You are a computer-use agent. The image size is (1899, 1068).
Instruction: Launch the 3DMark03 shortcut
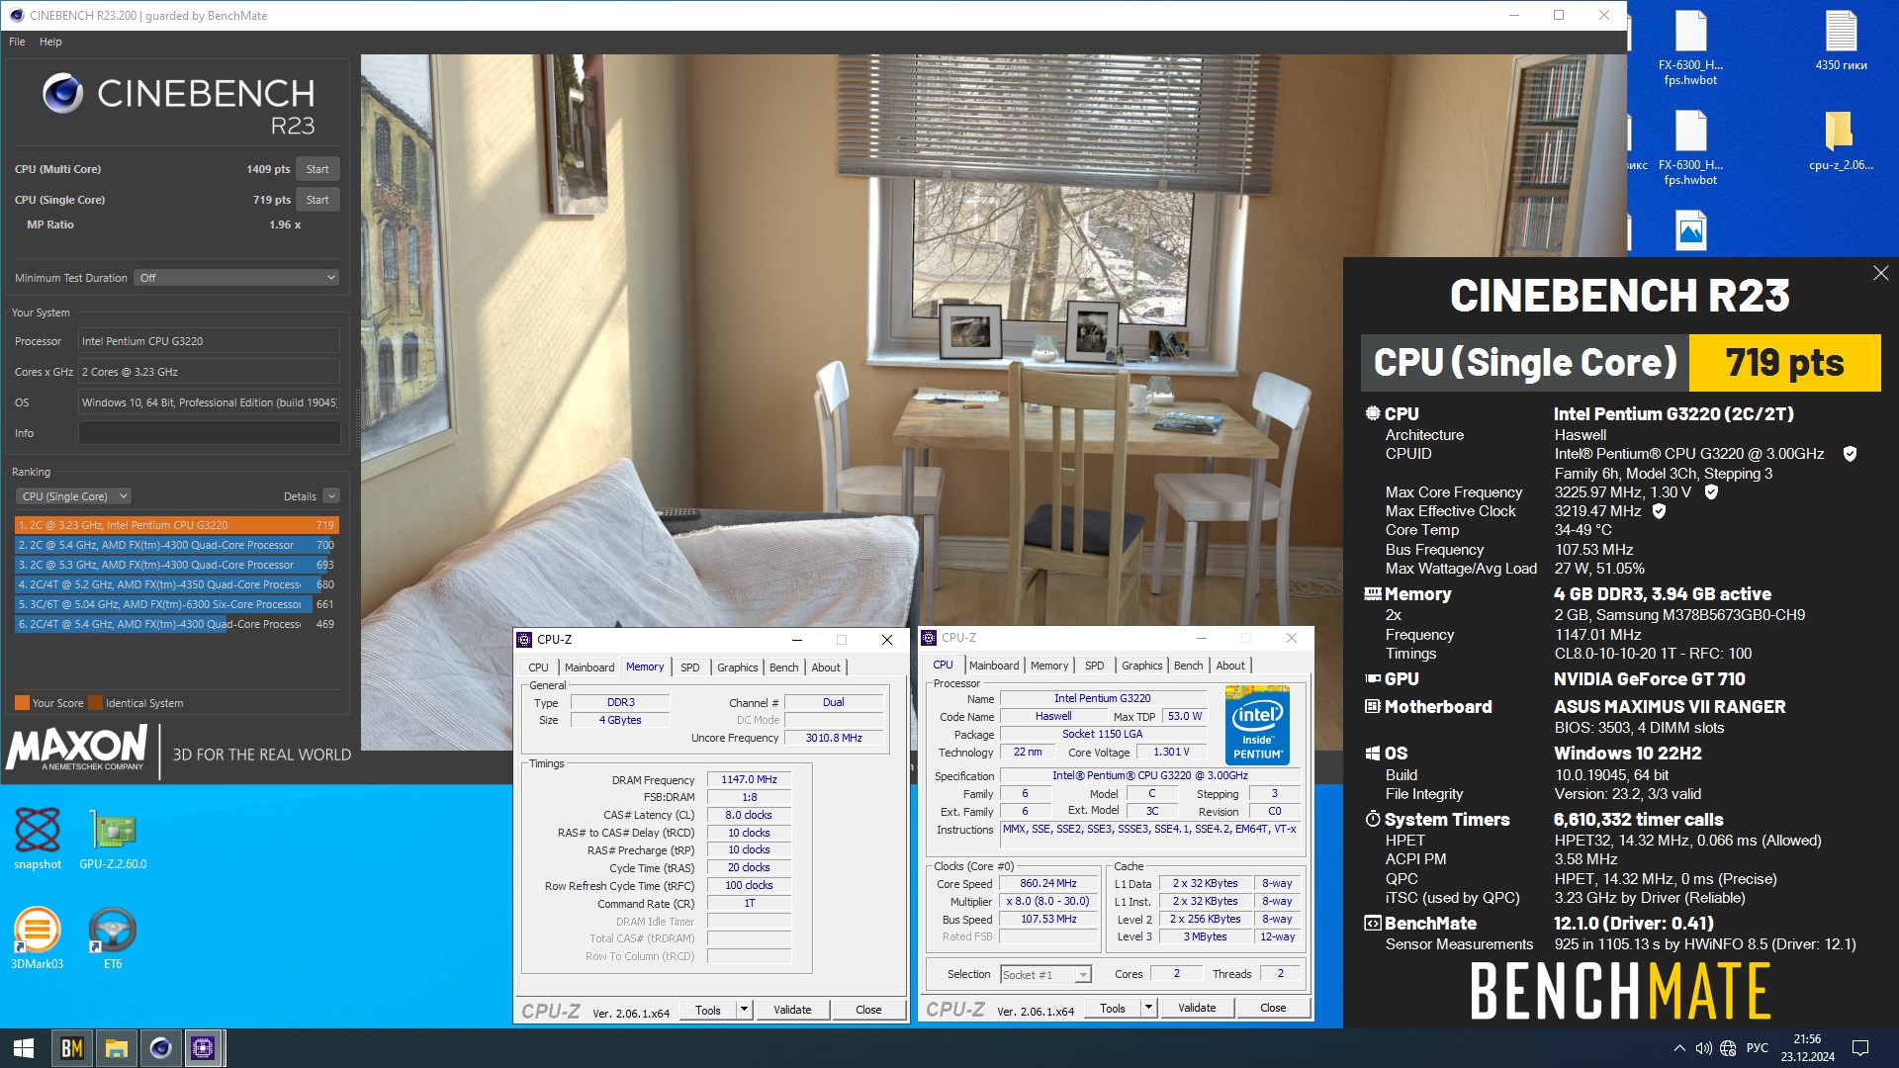pos(38,937)
